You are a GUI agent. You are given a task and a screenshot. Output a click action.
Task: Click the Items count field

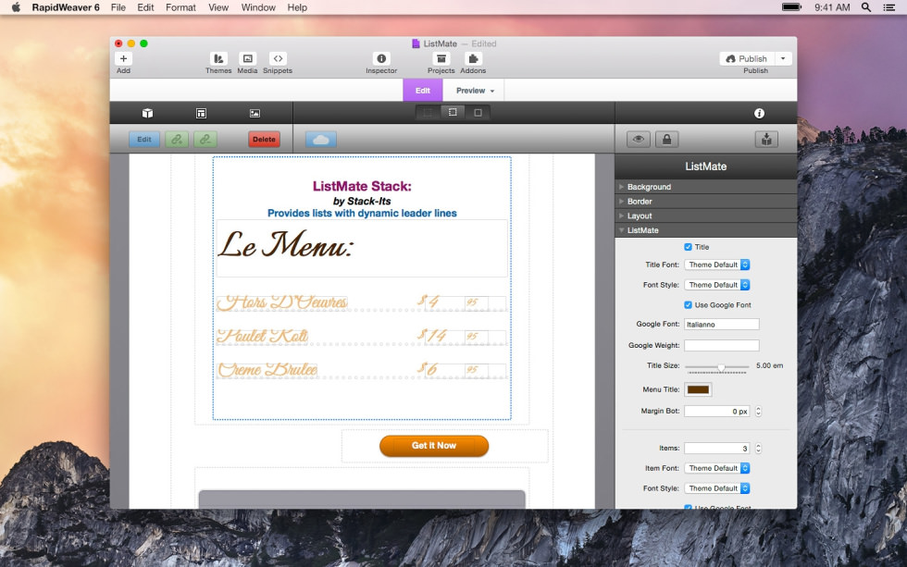[x=717, y=449]
